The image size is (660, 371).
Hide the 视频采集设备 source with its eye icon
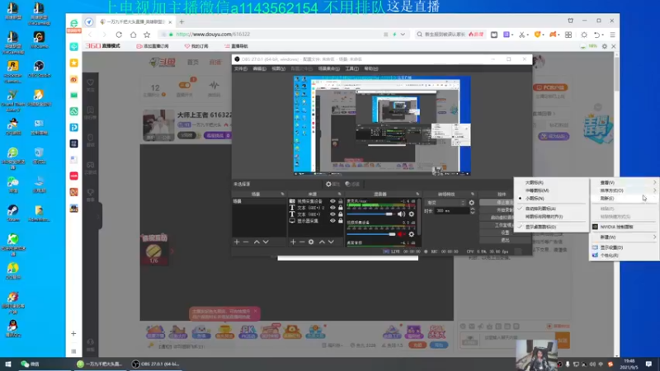(332, 201)
